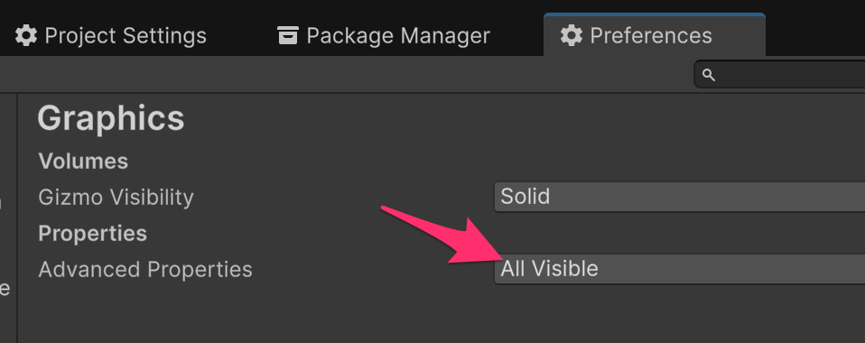Click the Graphics heading
This screenshot has height=343, width=865.
coord(111,118)
